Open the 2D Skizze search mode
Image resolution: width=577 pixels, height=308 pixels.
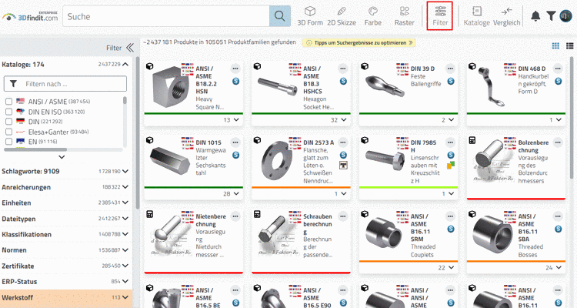click(x=342, y=17)
